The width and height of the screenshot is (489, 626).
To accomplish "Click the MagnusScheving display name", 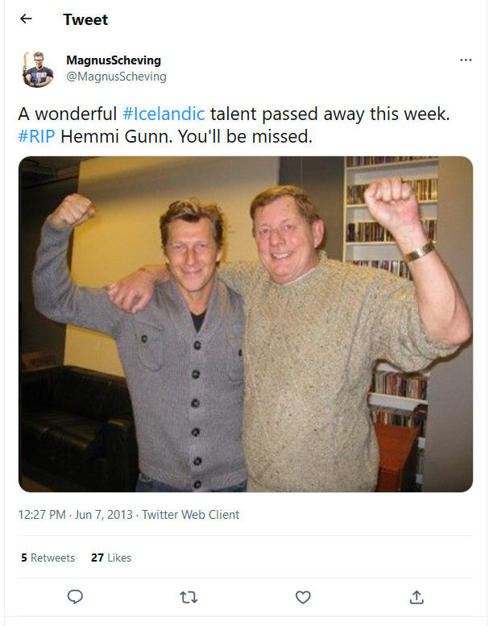I will point(114,60).
